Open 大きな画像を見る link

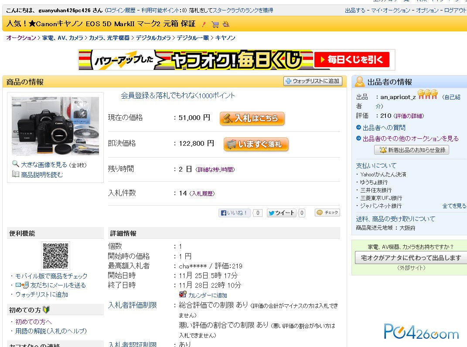tap(44, 165)
